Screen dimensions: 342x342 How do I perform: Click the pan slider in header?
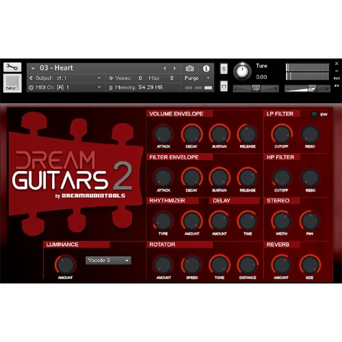click(x=256, y=89)
